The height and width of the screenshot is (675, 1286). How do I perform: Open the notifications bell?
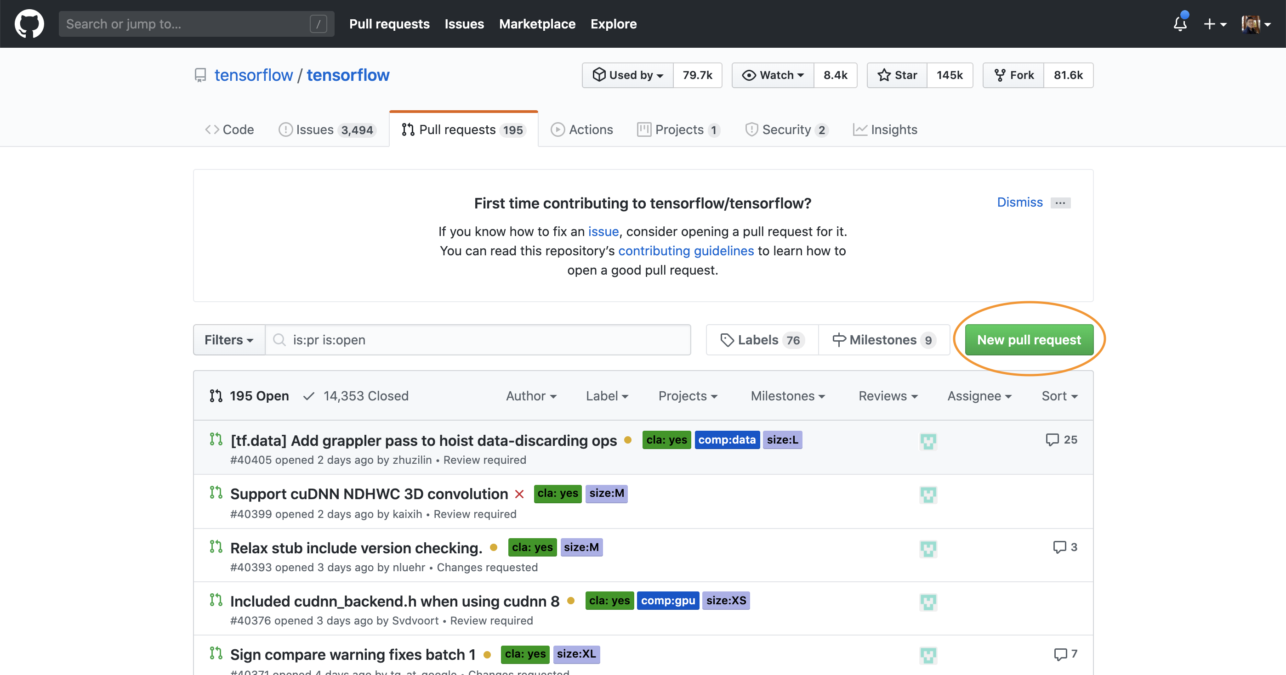click(x=1180, y=23)
